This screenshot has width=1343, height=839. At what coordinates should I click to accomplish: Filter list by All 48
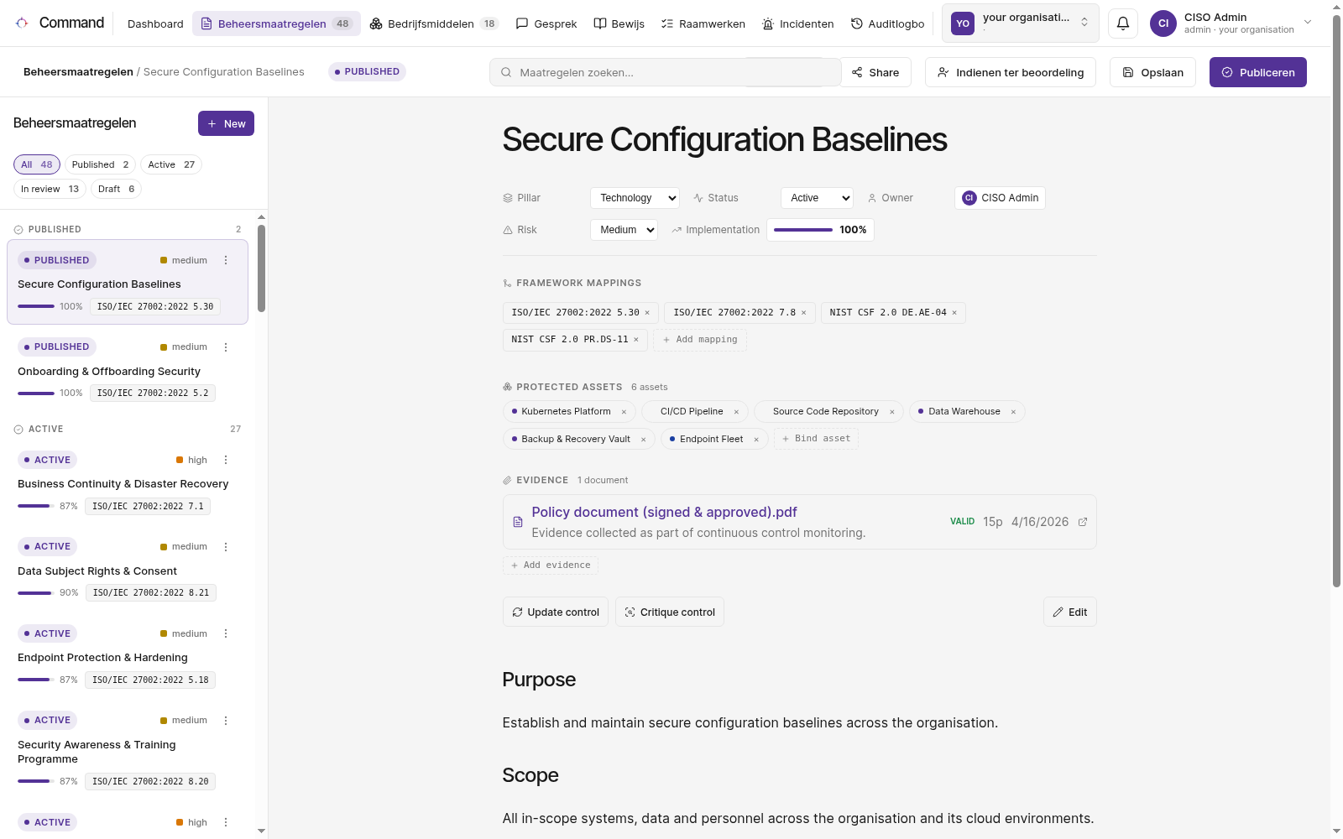pyautogui.click(x=37, y=164)
